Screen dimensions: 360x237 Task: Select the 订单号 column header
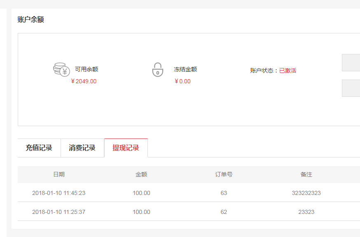[224, 174]
